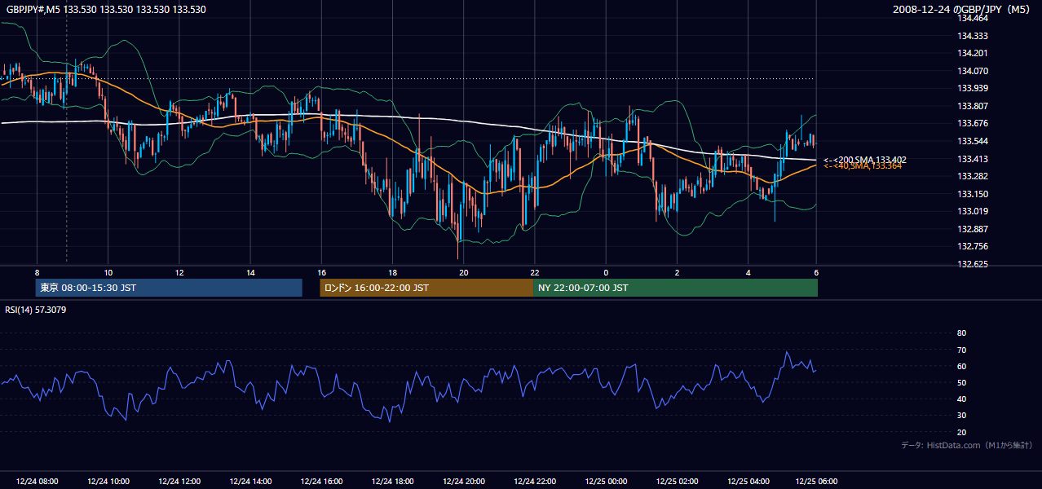
Task: Click the hour 20 tick under the price chart
Action: pyautogui.click(x=463, y=272)
